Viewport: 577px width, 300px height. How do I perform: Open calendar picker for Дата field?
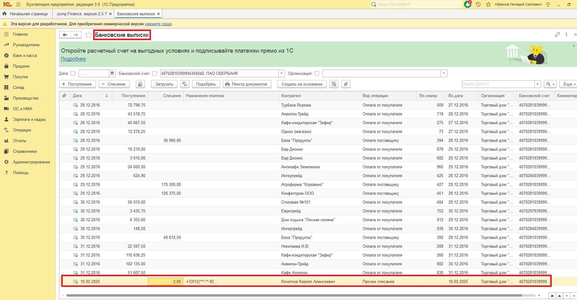(x=112, y=73)
